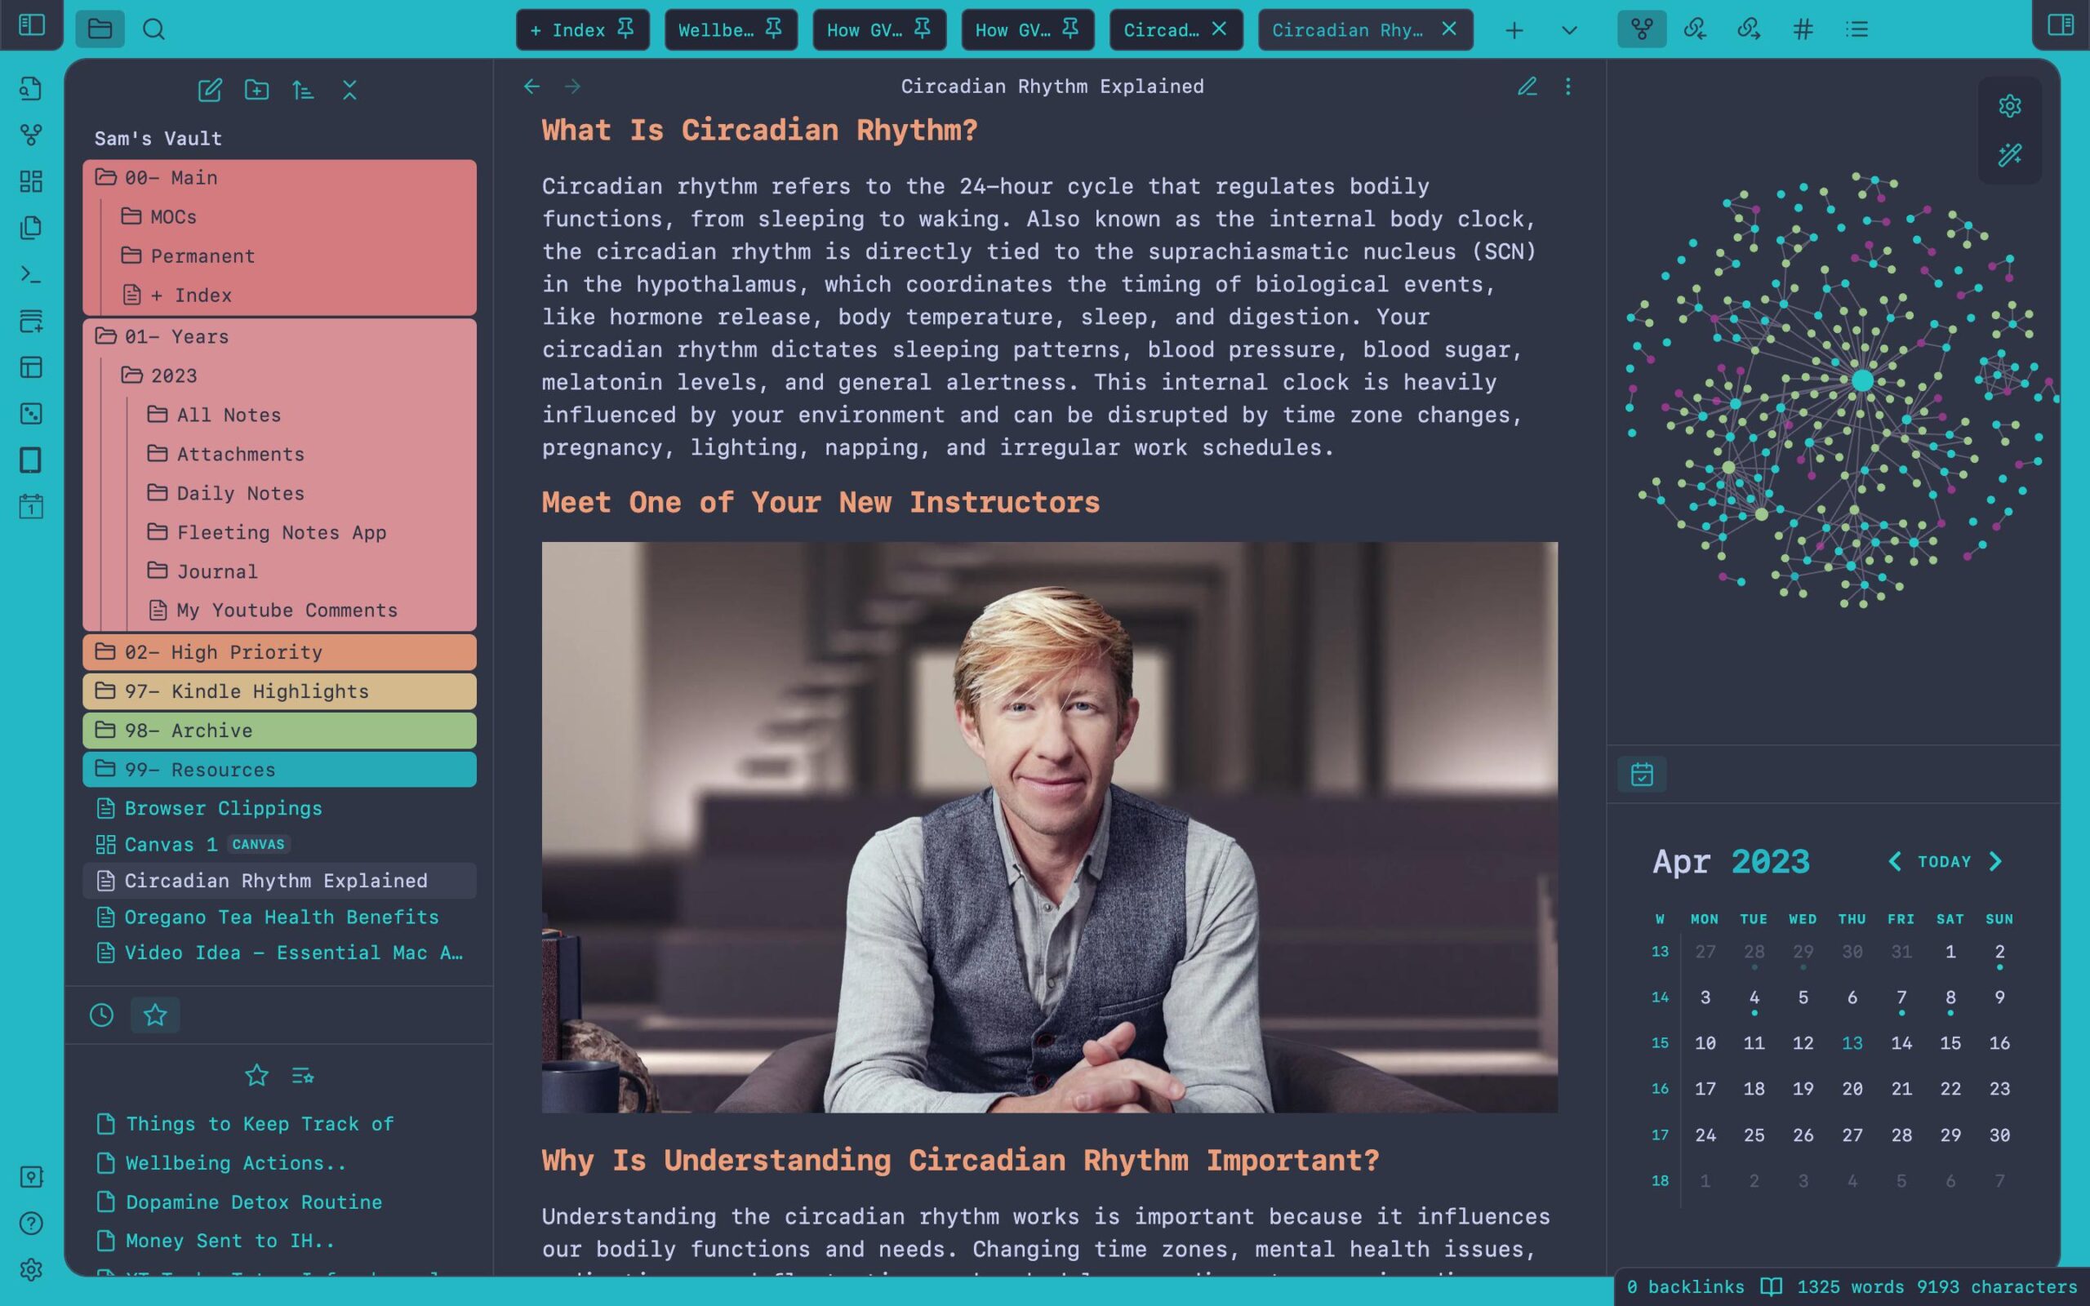The height and width of the screenshot is (1306, 2090).
Task: Click TODAY button in calendar
Action: (1944, 860)
